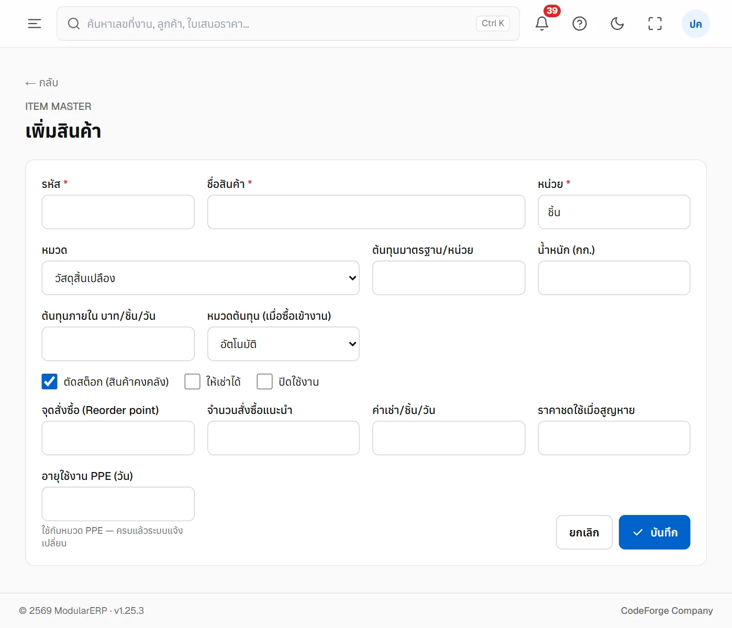Click the CodeForge Company footer text
732x628 pixels.
point(667,611)
